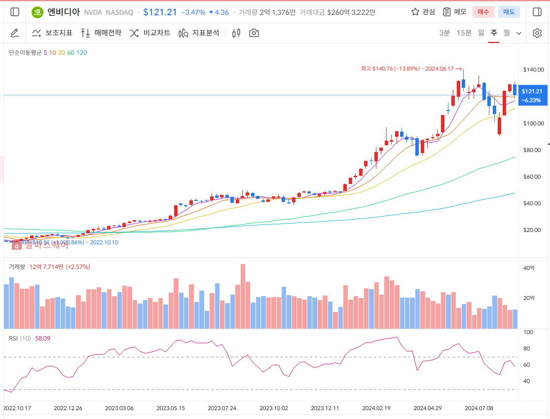550x419 pixels.
Task: Click the $100.00 price axis label
Action: [534, 123]
